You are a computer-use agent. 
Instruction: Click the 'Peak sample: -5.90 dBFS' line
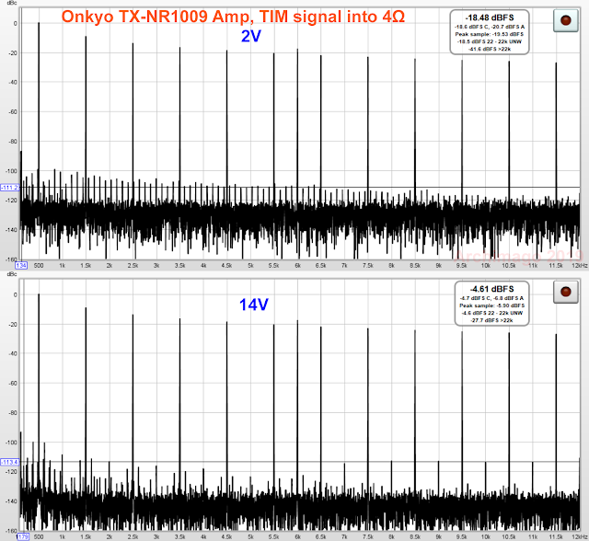491,305
